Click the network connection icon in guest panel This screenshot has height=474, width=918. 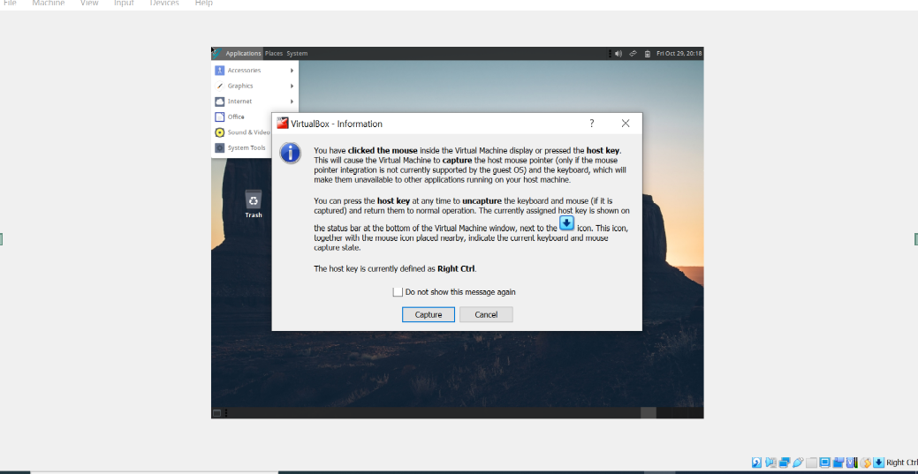[x=633, y=53]
